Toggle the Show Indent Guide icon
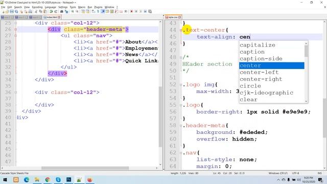 click(x=103, y=11)
